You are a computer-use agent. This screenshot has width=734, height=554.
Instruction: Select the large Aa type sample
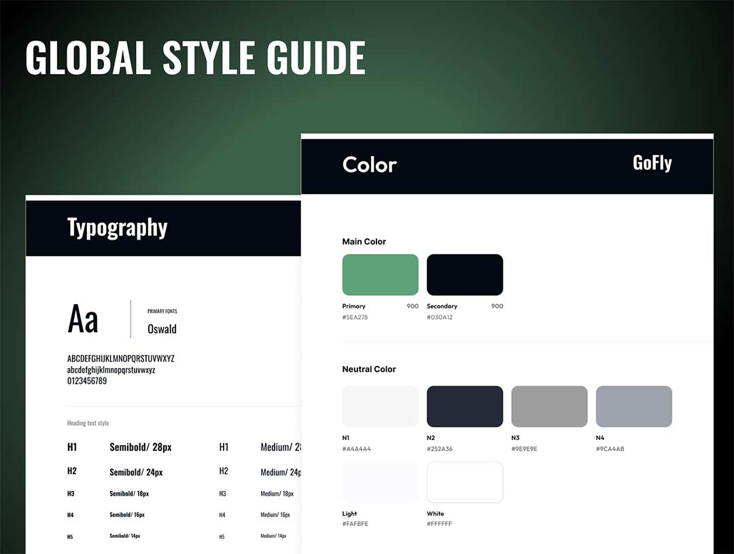tap(83, 319)
